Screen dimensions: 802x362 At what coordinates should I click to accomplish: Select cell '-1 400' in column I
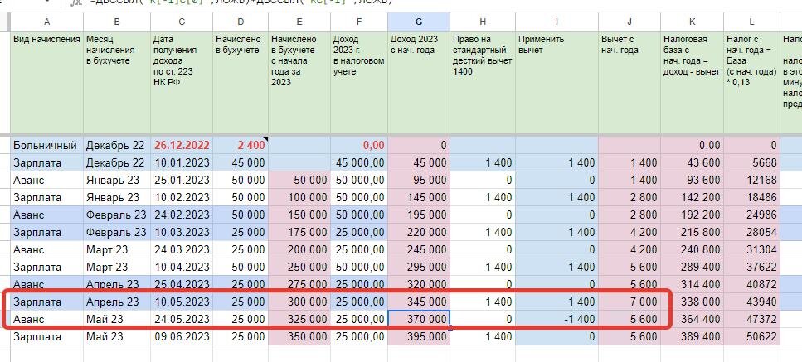pyautogui.click(x=557, y=319)
